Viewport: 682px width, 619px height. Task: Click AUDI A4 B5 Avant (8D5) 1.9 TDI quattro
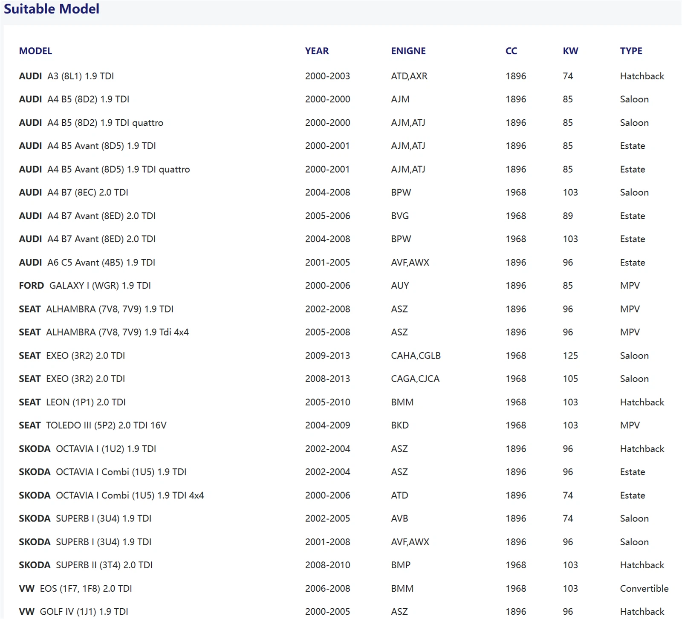pos(104,169)
